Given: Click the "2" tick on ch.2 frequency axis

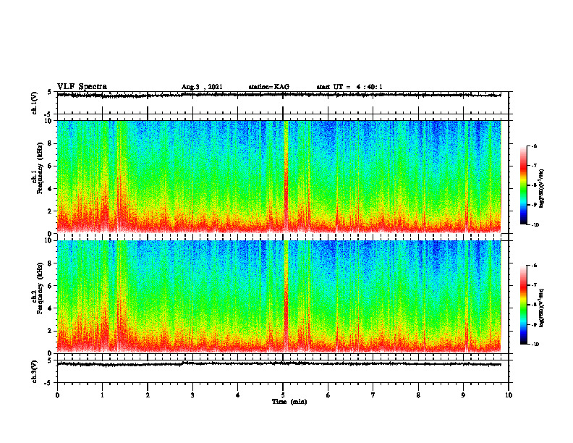Looking at the screenshot, I should click(50, 331).
